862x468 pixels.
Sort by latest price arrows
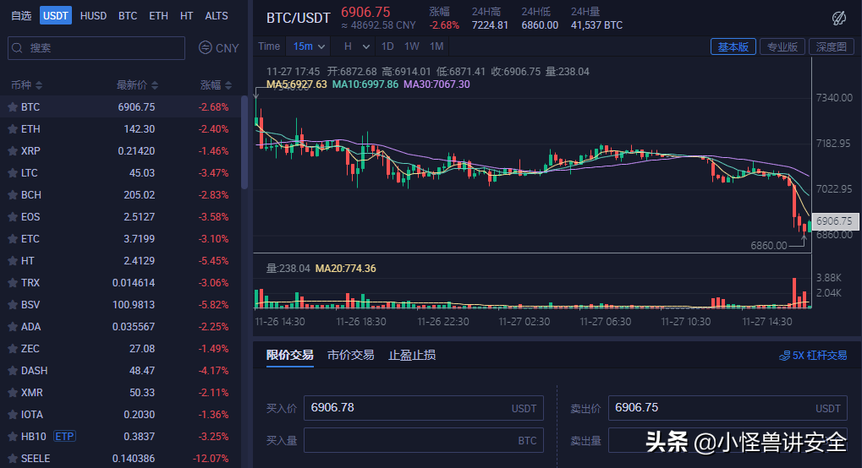pyautogui.click(x=155, y=85)
